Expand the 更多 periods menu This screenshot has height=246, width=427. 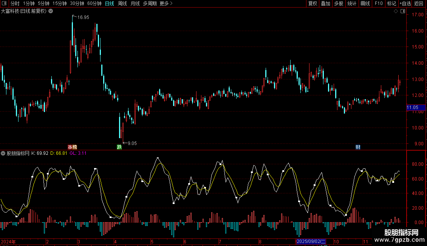click(166, 3)
